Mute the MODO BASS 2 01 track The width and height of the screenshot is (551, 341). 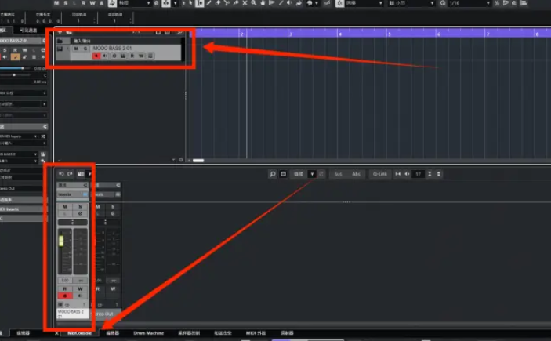[76, 49]
